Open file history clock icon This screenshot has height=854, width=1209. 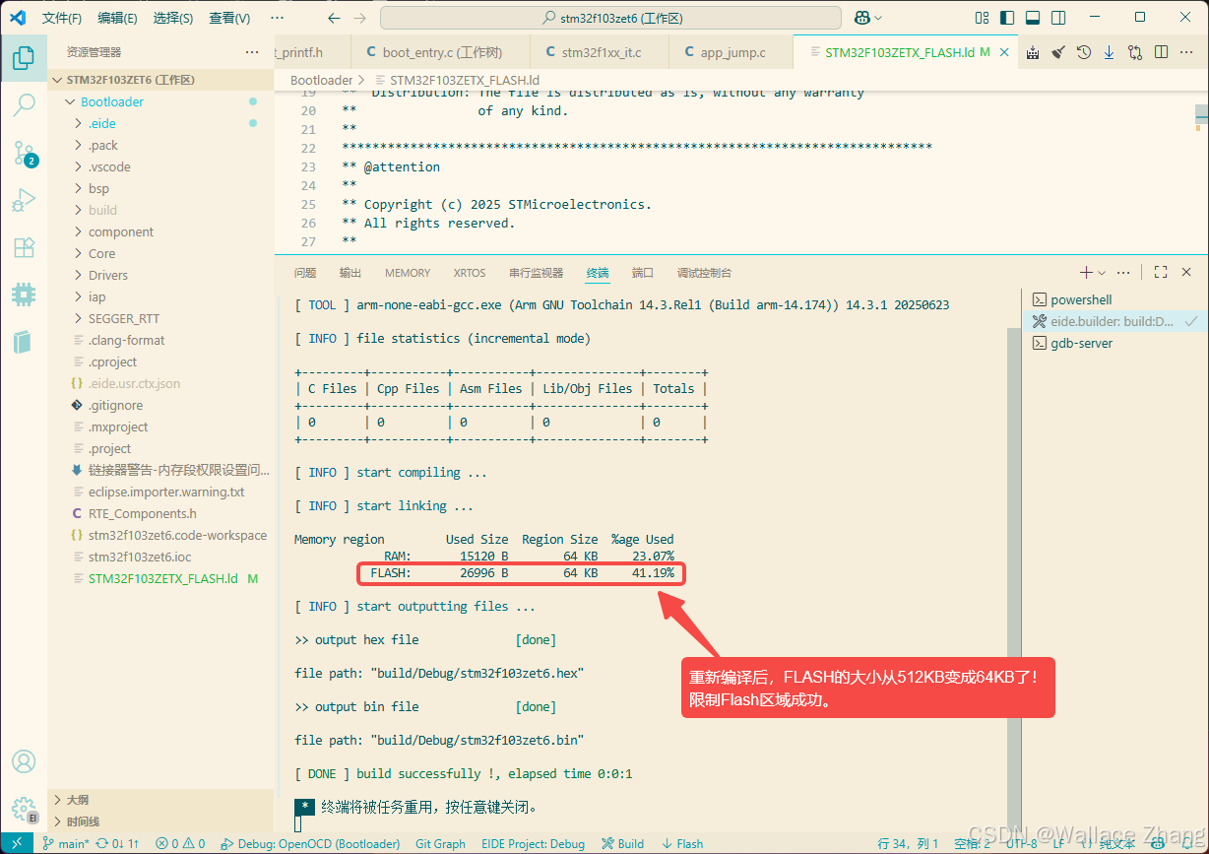click(x=1084, y=52)
